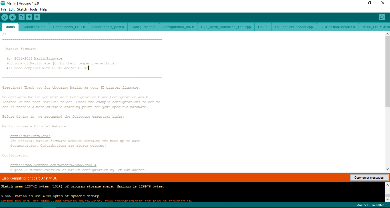Click the "Portions of Marlin are (c)" line
The width and height of the screenshot is (390, 208).
pyautogui.click(x=61, y=63)
